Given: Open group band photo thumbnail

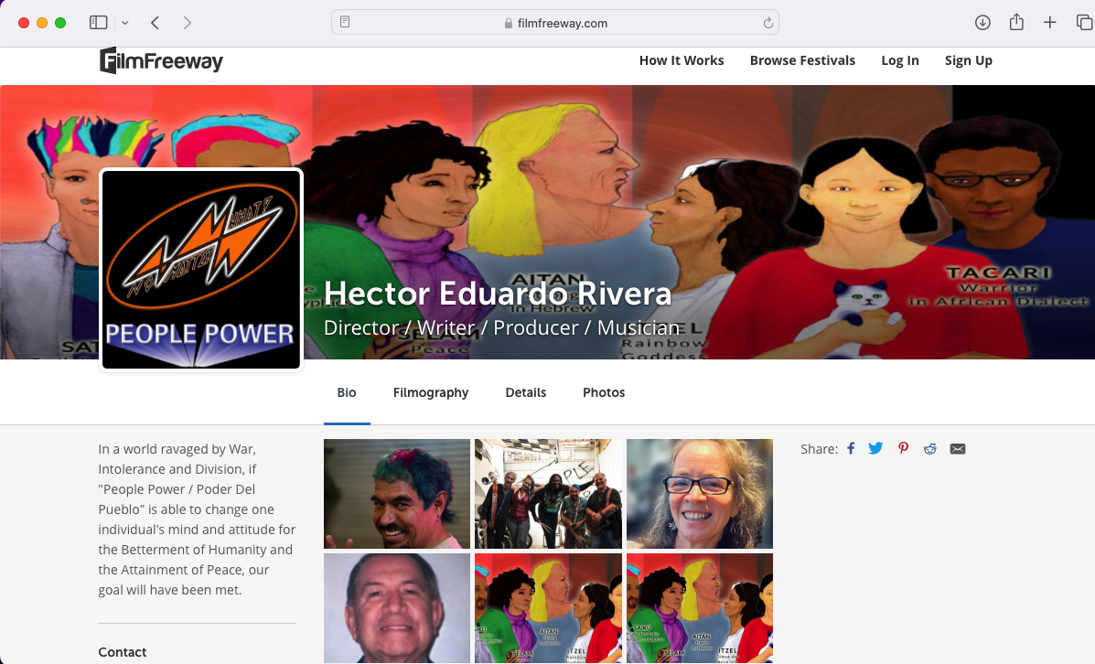Looking at the screenshot, I should [x=548, y=494].
